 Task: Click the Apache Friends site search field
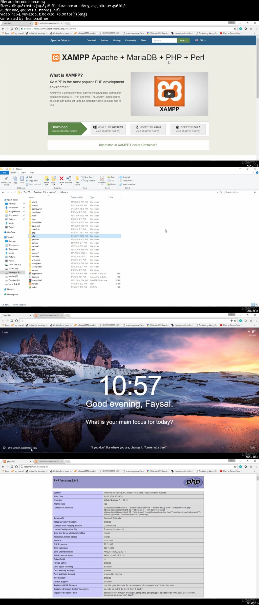tap(164, 40)
